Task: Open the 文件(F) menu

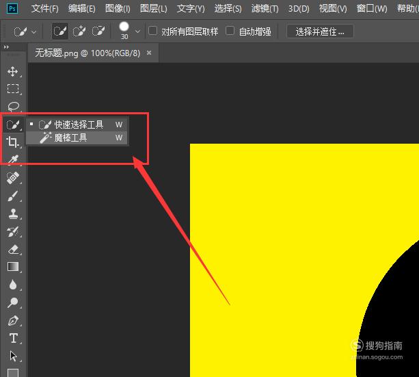Action: pyautogui.click(x=45, y=9)
